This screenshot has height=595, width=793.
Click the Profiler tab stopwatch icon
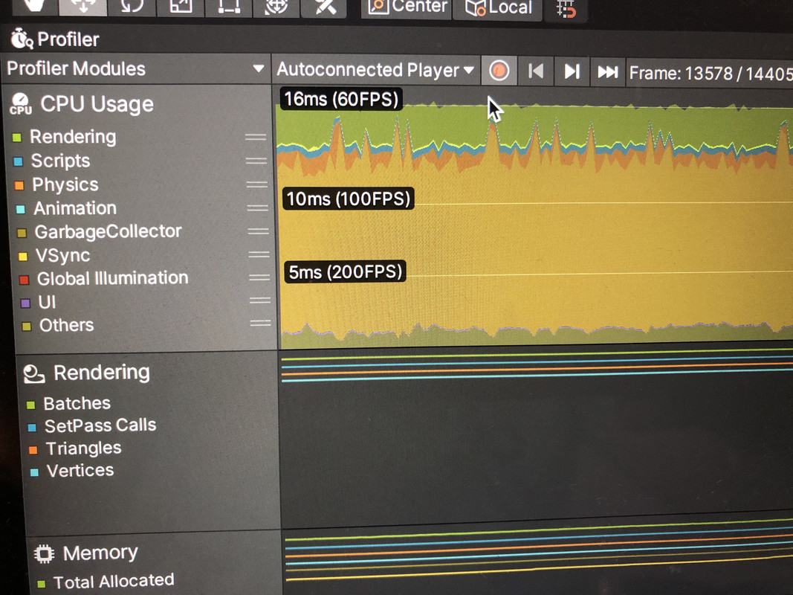point(22,39)
